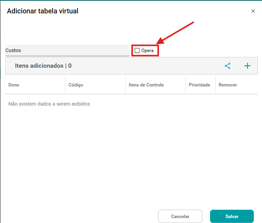Viewport: 262px width, 223px height.
Task: Click the Prioridade column header
Action: pyautogui.click(x=199, y=85)
